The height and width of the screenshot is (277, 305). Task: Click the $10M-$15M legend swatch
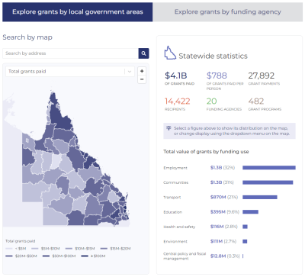coord(69,249)
